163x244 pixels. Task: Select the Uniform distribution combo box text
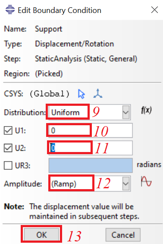tap(66, 112)
